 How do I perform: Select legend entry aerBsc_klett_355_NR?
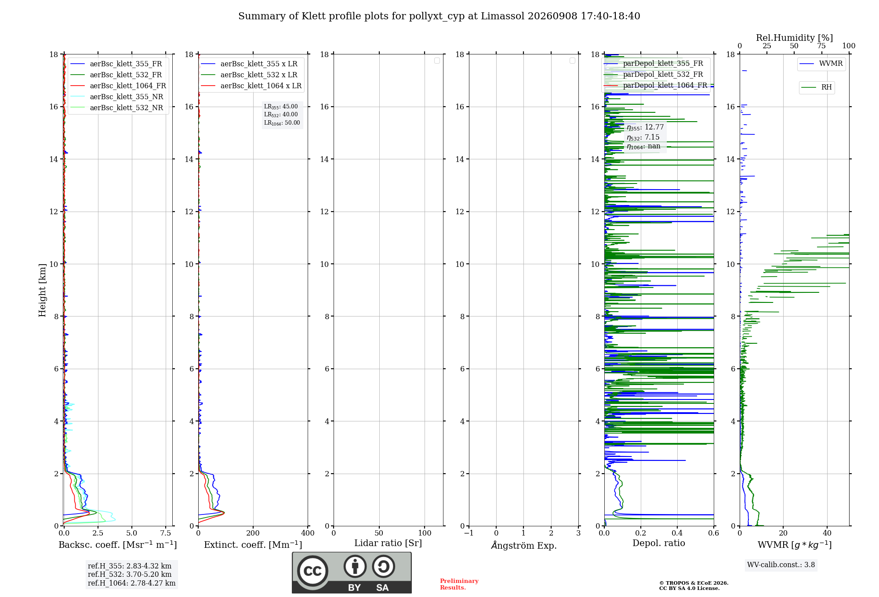[x=117, y=97]
